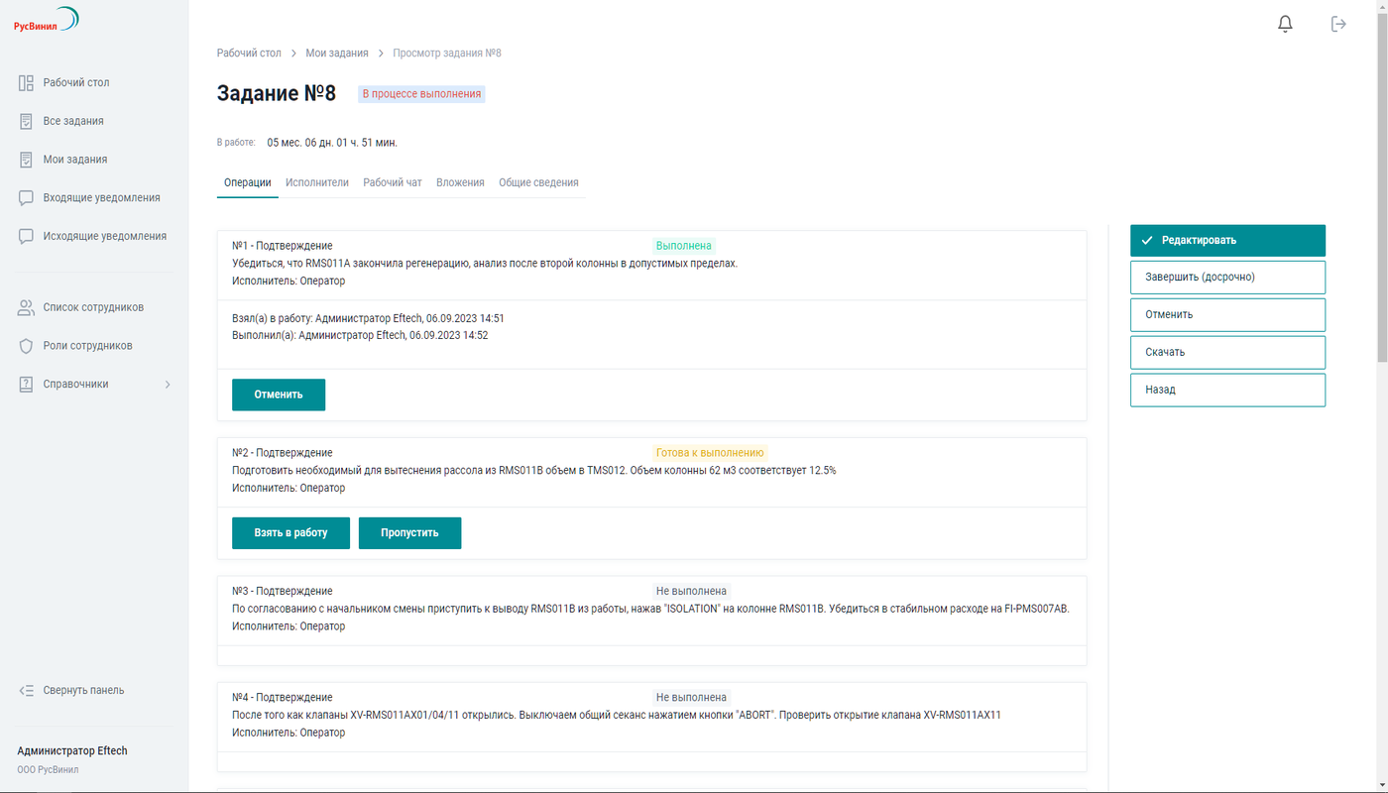Click the ООО РусВинил company label
Image resolution: width=1388 pixels, height=793 pixels.
point(48,770)
